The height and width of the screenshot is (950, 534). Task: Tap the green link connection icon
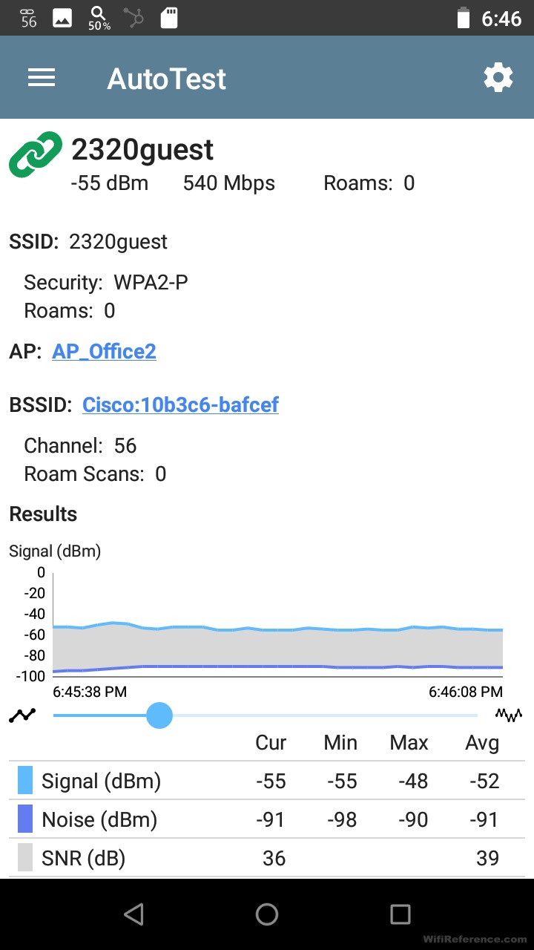[x=36, y=154]
